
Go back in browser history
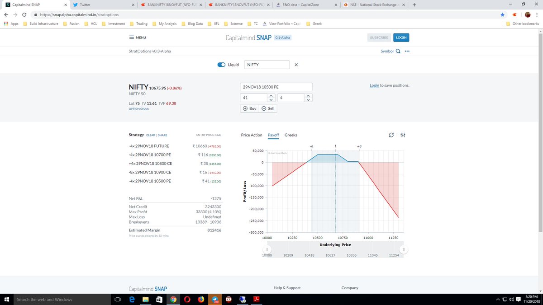pyautogui.click(x=6, y=14)
